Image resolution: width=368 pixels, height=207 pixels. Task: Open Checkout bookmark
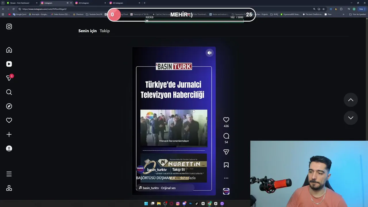78,14
